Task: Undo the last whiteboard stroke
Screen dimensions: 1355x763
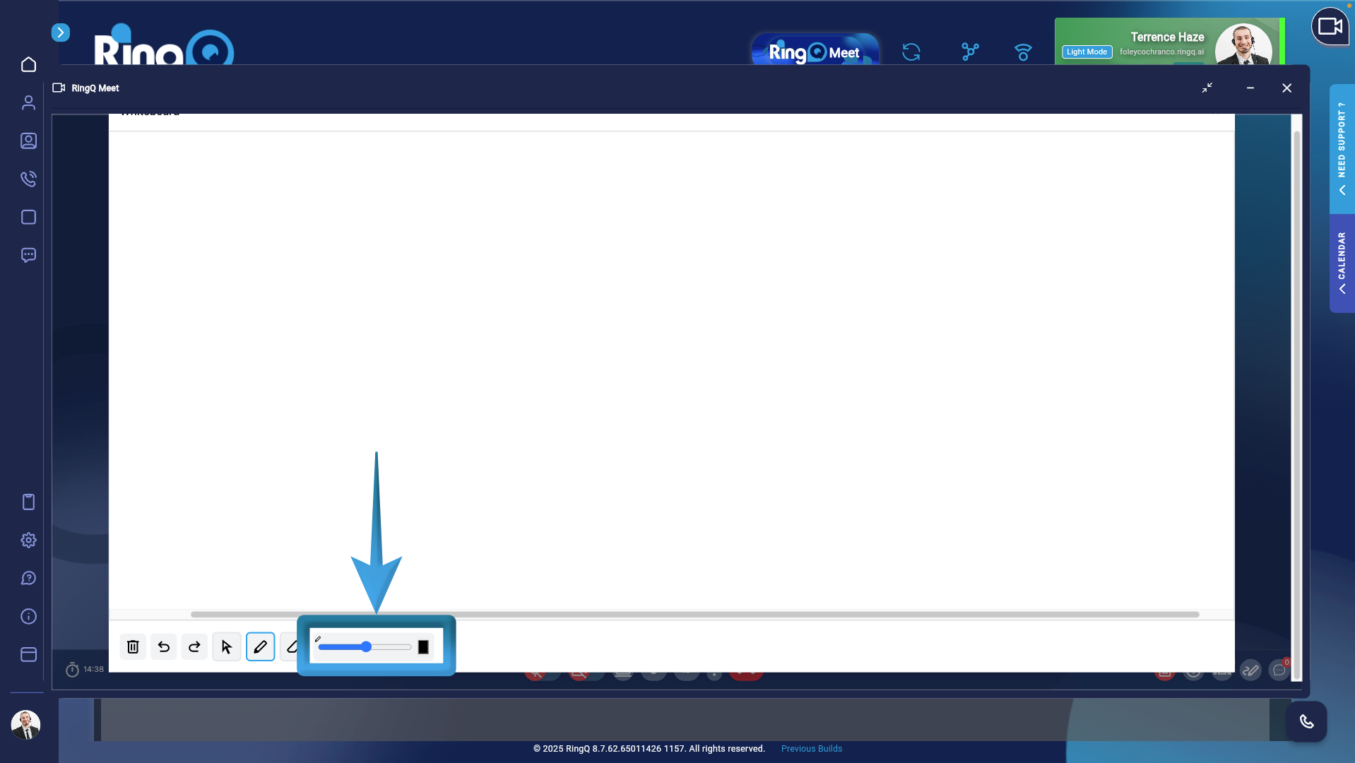Action: (164, 646)
